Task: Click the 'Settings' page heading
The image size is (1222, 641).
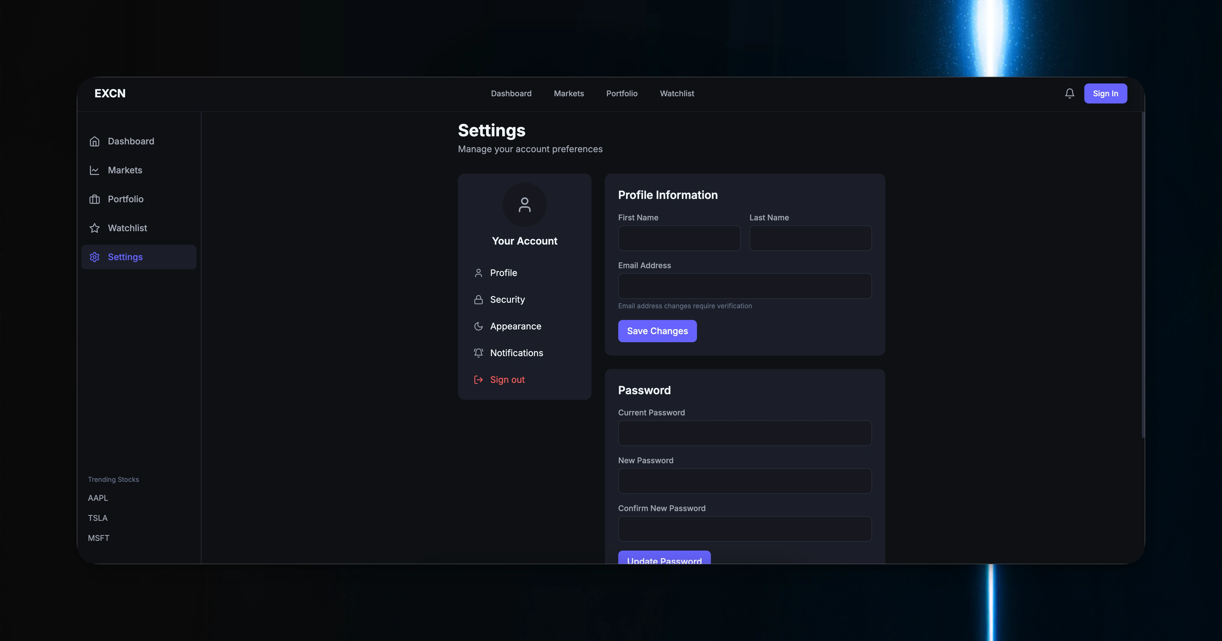Action: [x=491, y=130]
